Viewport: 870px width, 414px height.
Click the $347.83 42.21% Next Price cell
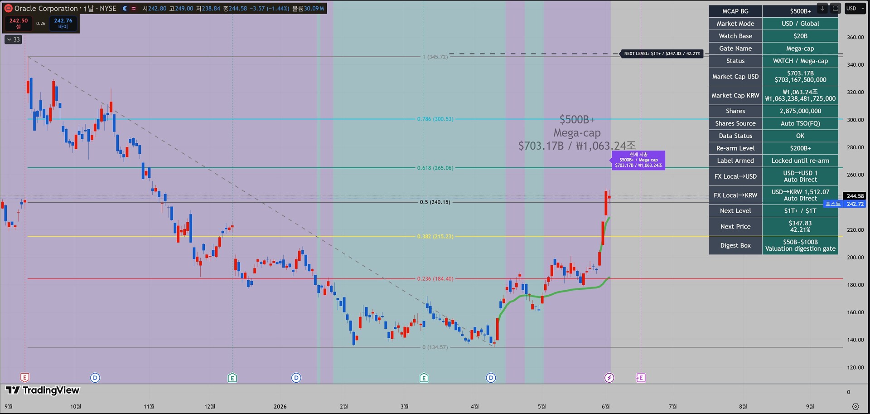point(800,226)
